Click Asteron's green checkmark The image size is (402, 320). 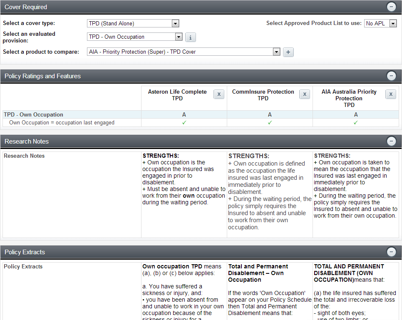[x=184, y=123]
